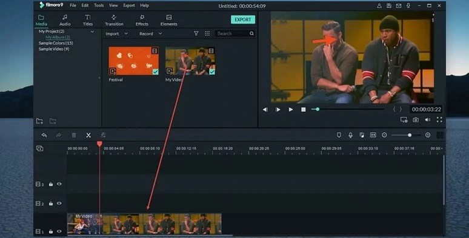Collapse media library panel arrow
Screen dimensions: 469x238
coord(99,78)
